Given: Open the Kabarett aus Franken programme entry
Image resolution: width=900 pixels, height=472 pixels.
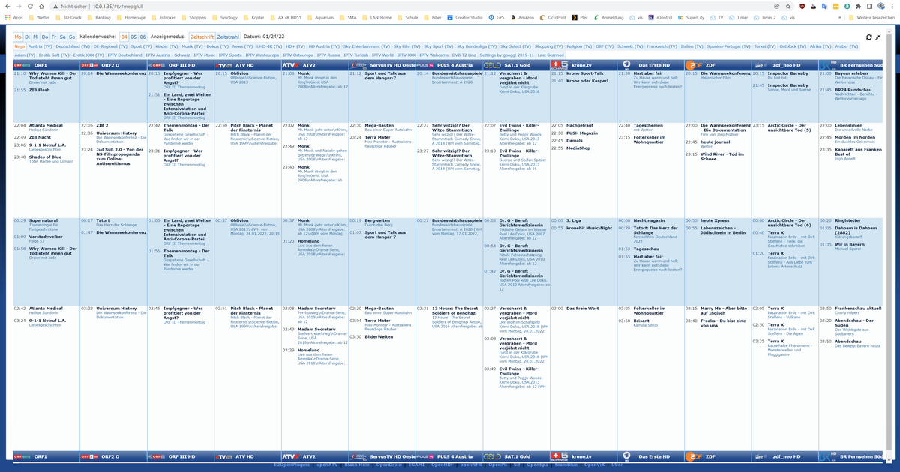Looking at the screenshot, I should click(x=856, y=151).
